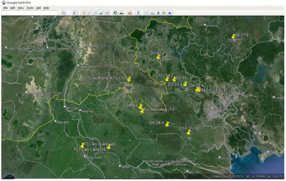Image resolution: width=286 pixels, height=181 pixels.
Task: Click the Print toolbar icon
Action: pyautogui.click(x=153, y=13)
